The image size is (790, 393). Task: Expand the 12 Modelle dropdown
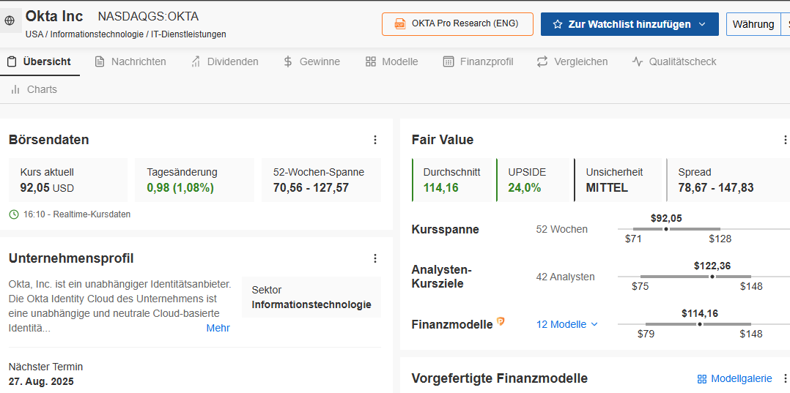pyautogui.click(x=567, y=324)
